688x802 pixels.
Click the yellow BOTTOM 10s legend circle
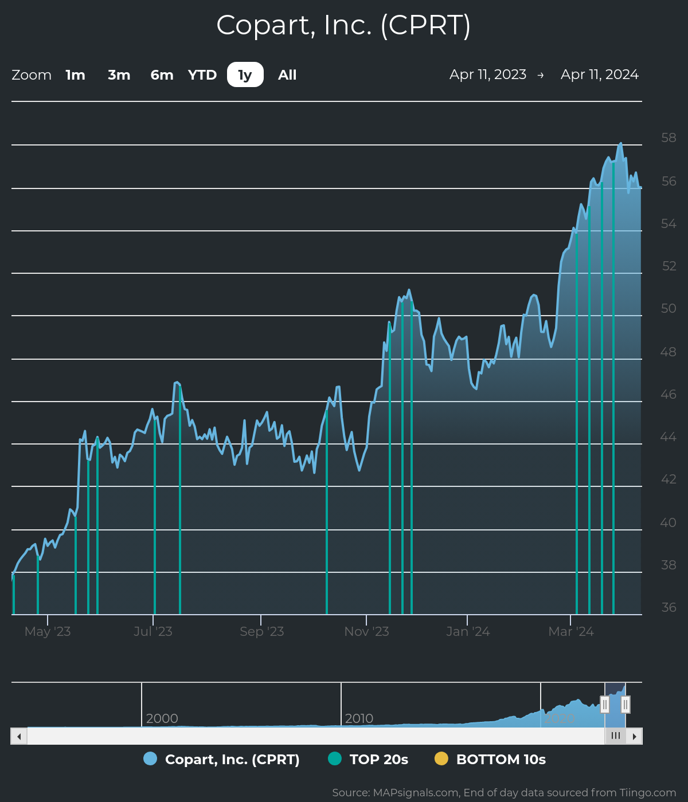pyautogui.click(x=441, y=758)
